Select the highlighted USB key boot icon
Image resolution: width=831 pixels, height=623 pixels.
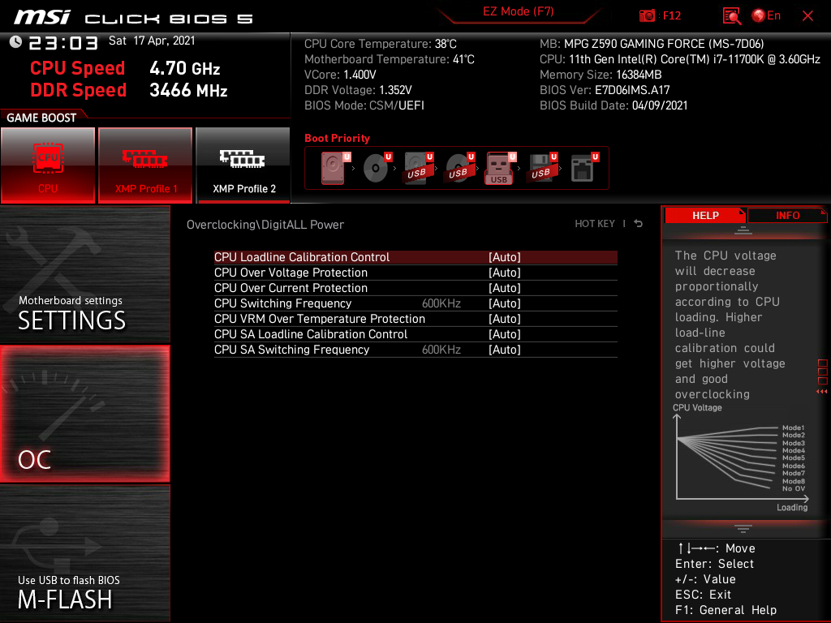point(500,168)
